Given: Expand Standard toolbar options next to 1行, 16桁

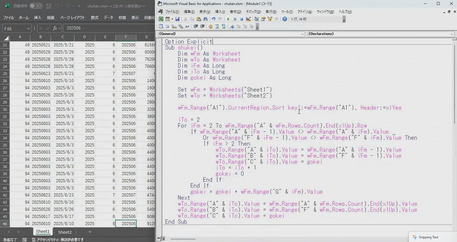Looking at the screenshot, I should 344,19.
